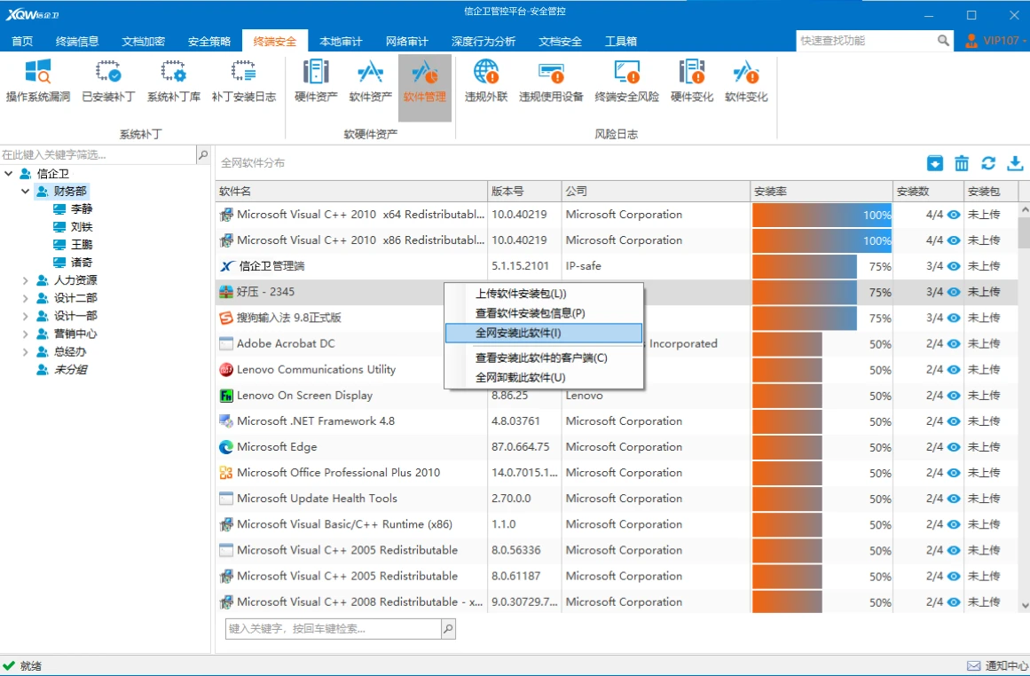Click eye icon in 信企卫管理端 row

tap(954, 266)
